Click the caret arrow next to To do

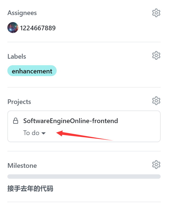(x=44, y=133)
